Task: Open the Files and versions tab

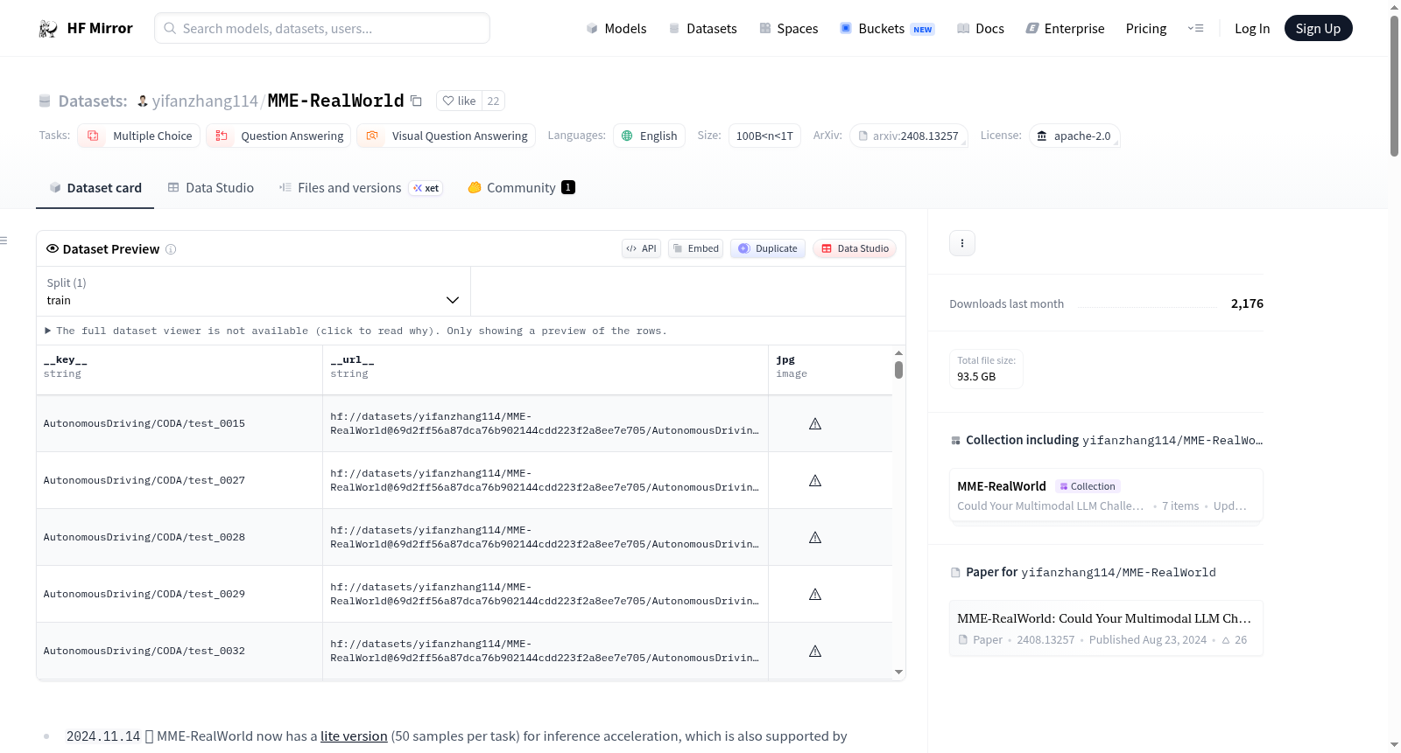Action: 361,188
